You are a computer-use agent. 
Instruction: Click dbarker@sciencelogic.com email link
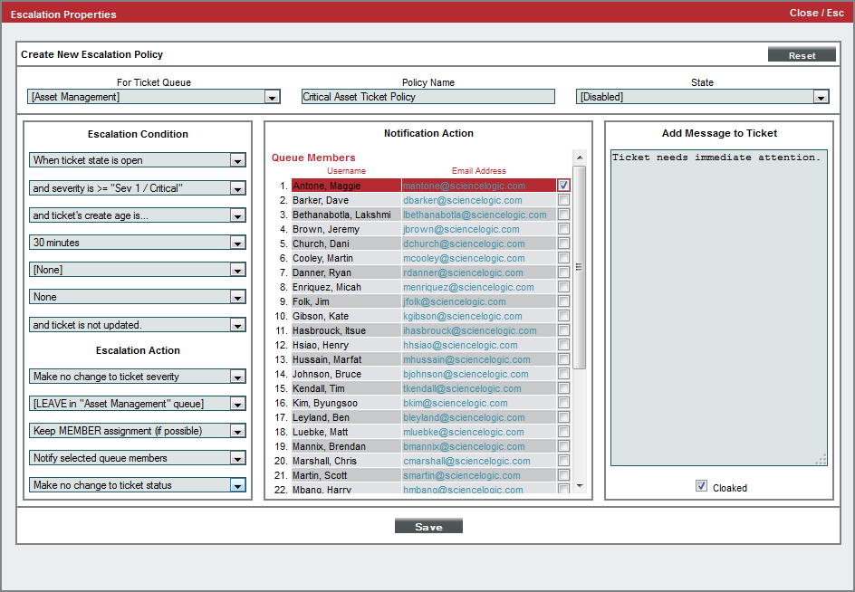click(462, 200)
